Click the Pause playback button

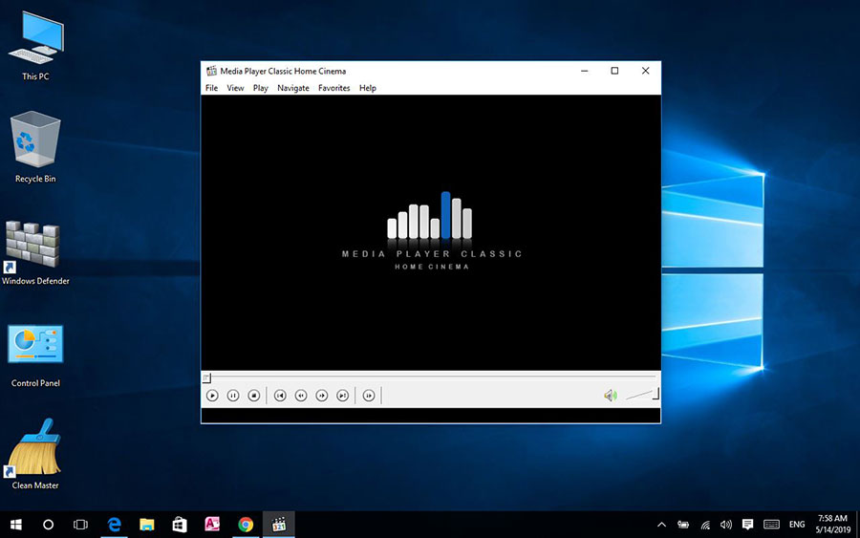[x=233, y=396]
